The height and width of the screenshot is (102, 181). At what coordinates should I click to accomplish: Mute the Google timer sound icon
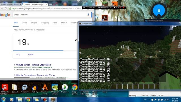(76, 40)
